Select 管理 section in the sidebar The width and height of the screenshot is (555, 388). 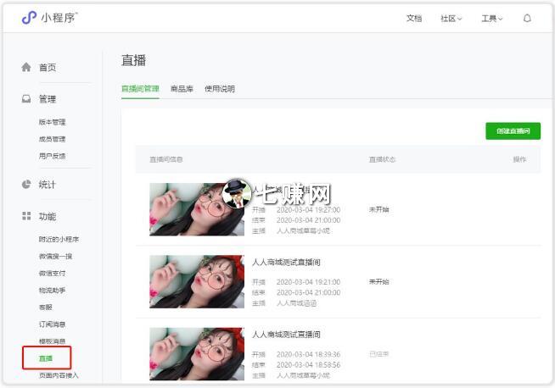click(x=48, y=99)
